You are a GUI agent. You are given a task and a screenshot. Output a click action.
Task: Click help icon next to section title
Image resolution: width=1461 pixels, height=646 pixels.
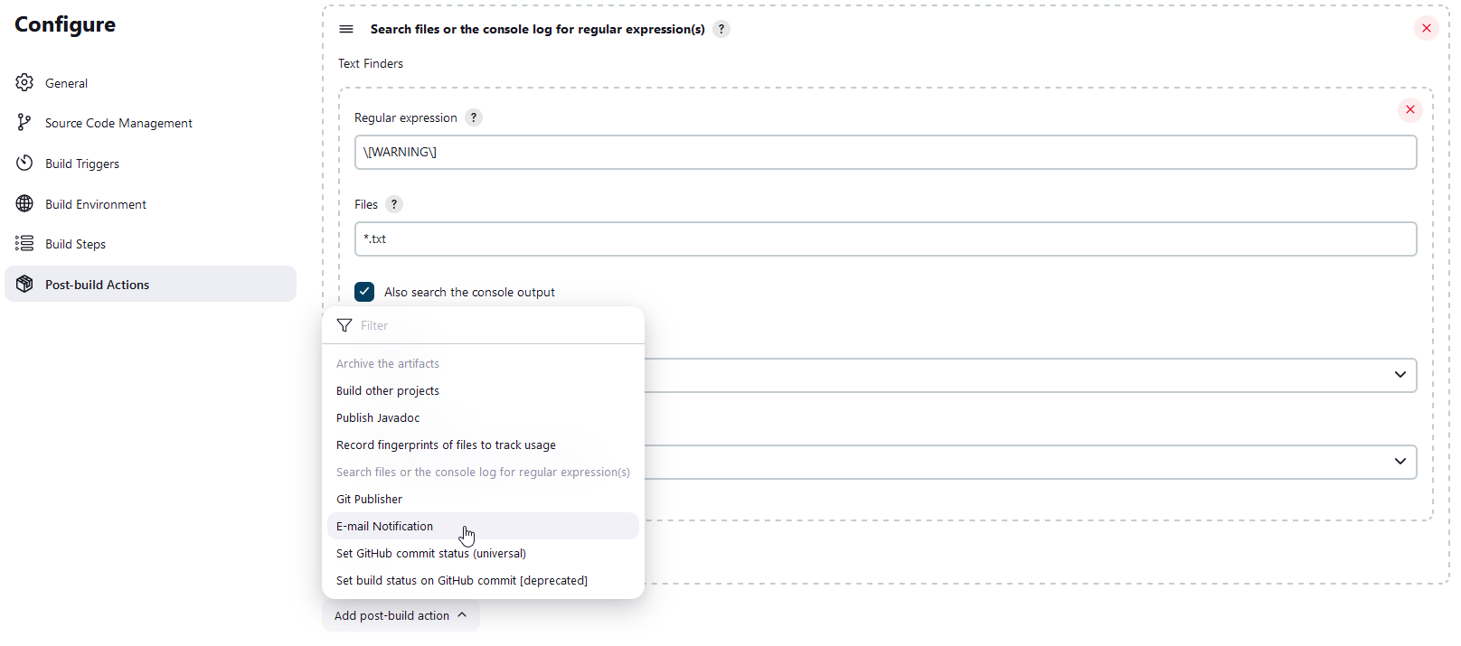point(721,29)
